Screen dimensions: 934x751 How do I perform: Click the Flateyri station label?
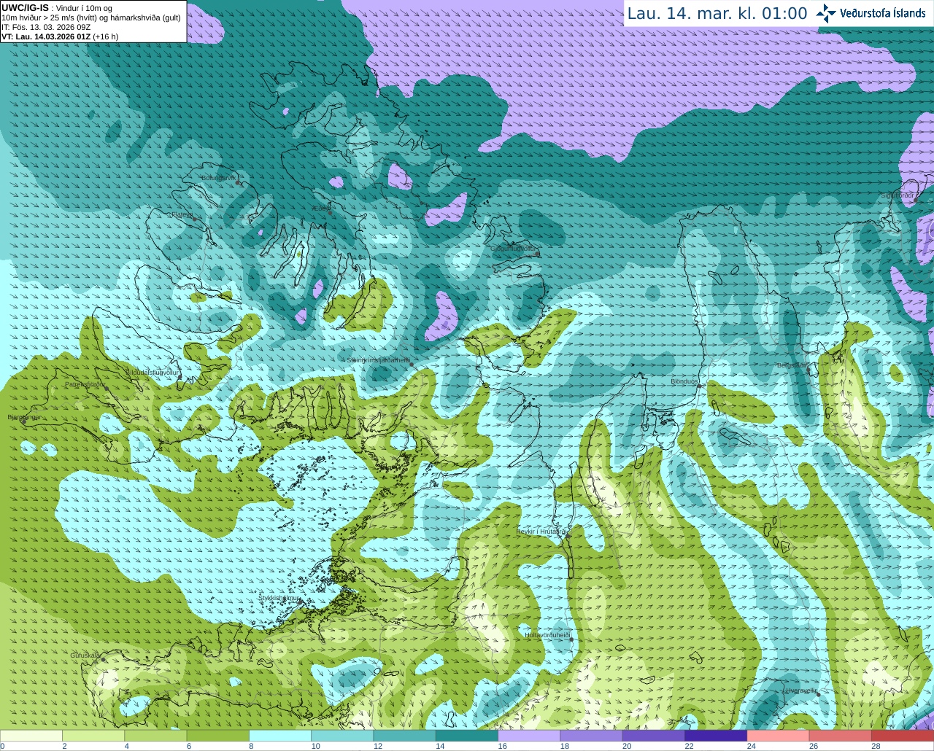182,214
